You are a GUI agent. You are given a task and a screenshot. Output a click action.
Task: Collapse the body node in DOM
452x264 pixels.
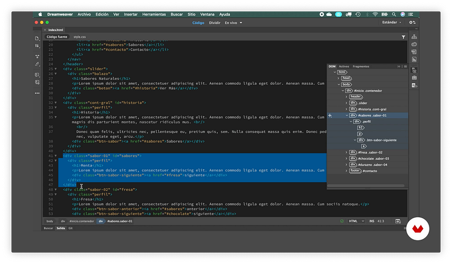coord(338,84)
